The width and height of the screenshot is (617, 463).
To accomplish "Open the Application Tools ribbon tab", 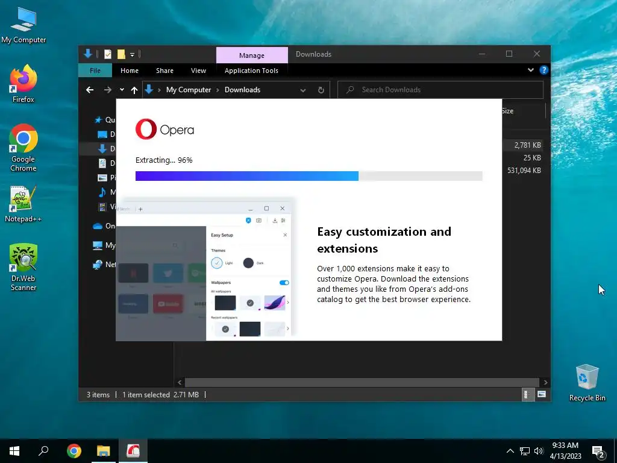I will [251, 71].
